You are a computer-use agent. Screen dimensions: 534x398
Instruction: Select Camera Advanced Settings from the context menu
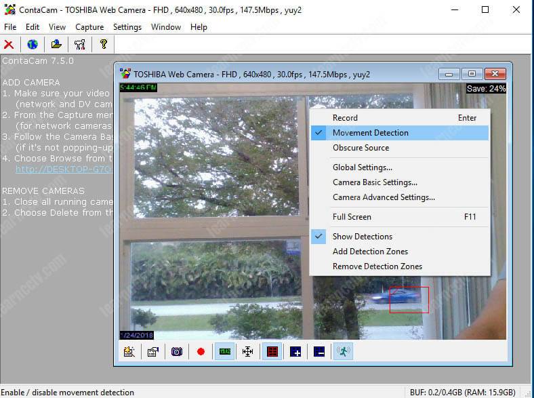click(x=384, y=197)
